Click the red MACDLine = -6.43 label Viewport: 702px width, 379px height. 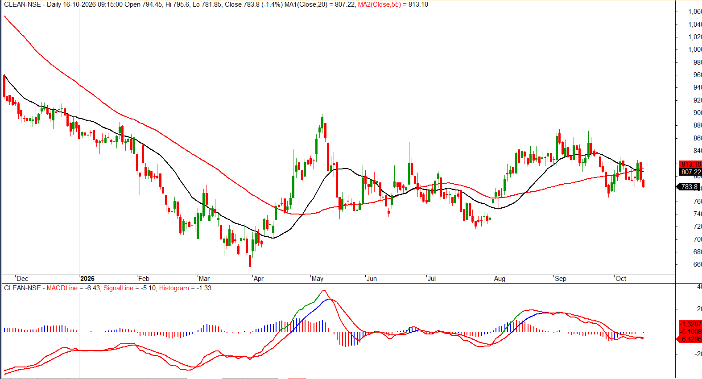click(x=74, y=288)
